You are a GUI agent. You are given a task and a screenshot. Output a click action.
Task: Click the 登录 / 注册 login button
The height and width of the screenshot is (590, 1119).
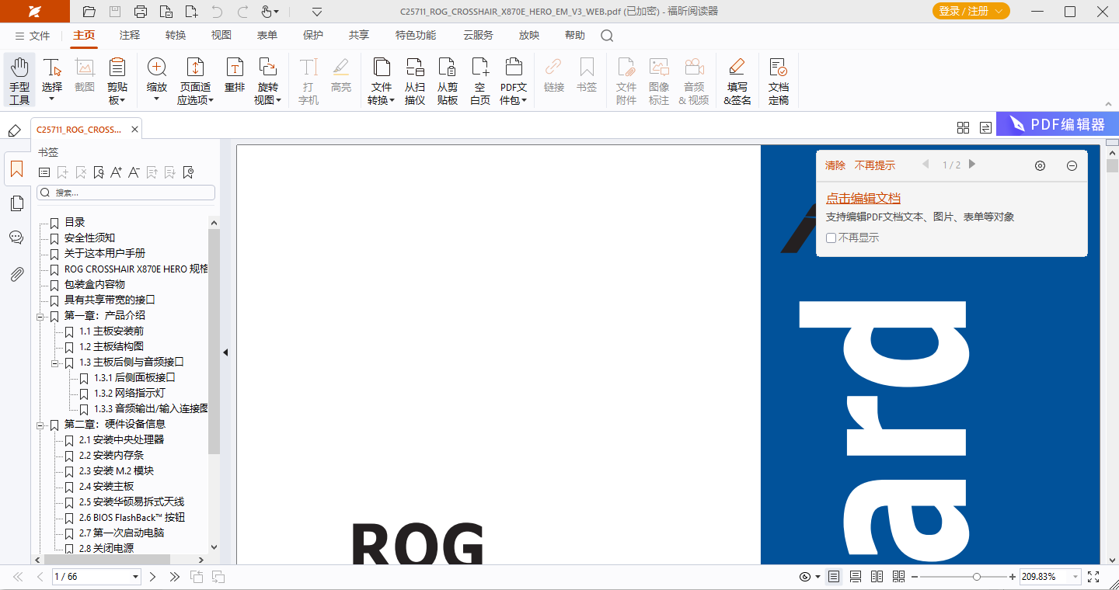click(971, 11)
